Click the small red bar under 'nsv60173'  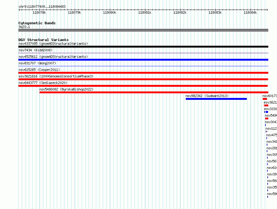(x=265, y=99)
